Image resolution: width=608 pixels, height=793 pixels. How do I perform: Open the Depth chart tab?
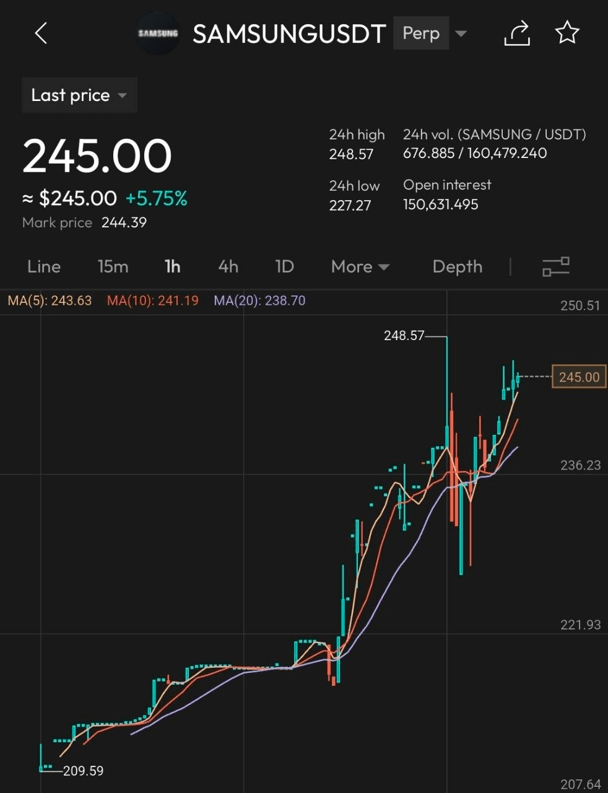[x=458, y=266]
